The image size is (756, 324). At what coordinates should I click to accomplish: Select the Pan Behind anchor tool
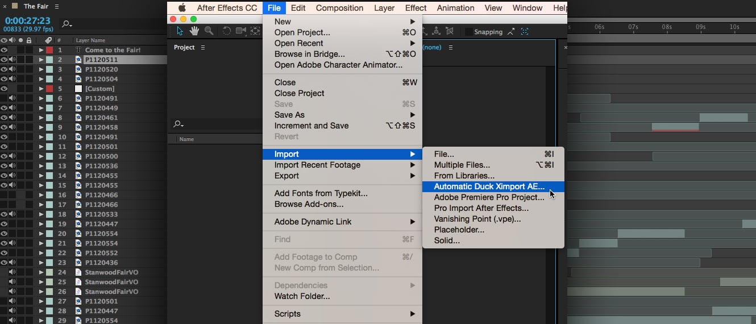click(255, 31)
